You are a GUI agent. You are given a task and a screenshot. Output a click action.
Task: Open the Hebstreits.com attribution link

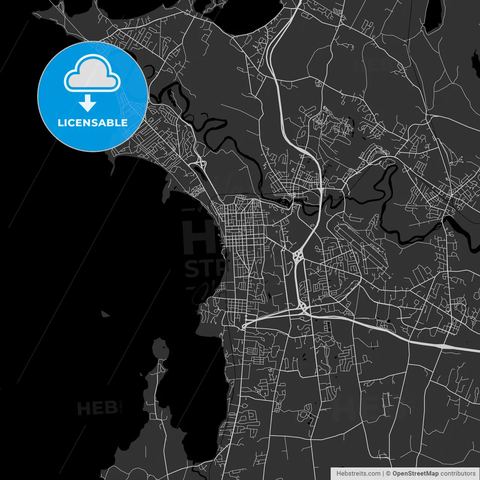[358, 474]
